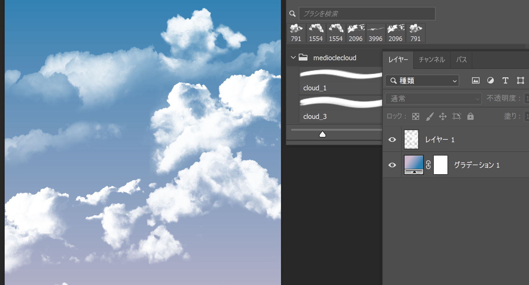The height and width of the screenshot is (285, 529).
Task: Switch to the チャンネル tab
Action: click(432, 60)
